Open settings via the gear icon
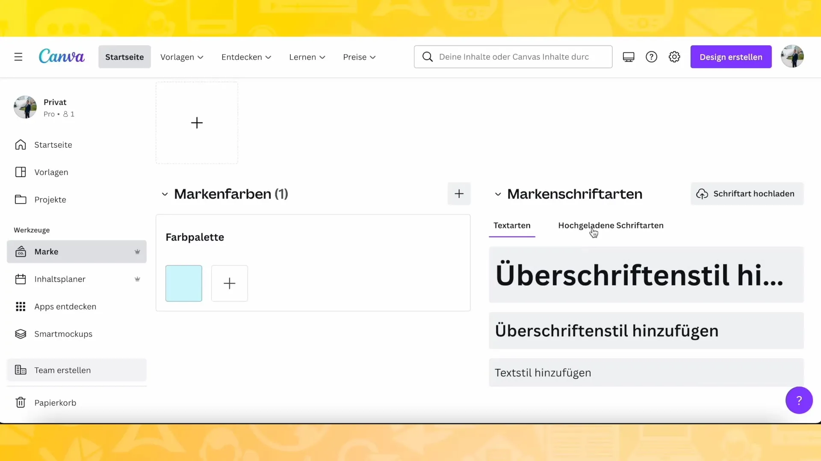Image resolution: width=821 pixels, height=461 pixels. click(674, 57)
